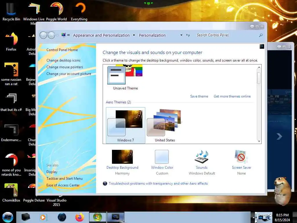Image resolution: width=297 pixels, height=223 pixels.
Task: Open Ease of Access Center link
Action: pos(63,185)
